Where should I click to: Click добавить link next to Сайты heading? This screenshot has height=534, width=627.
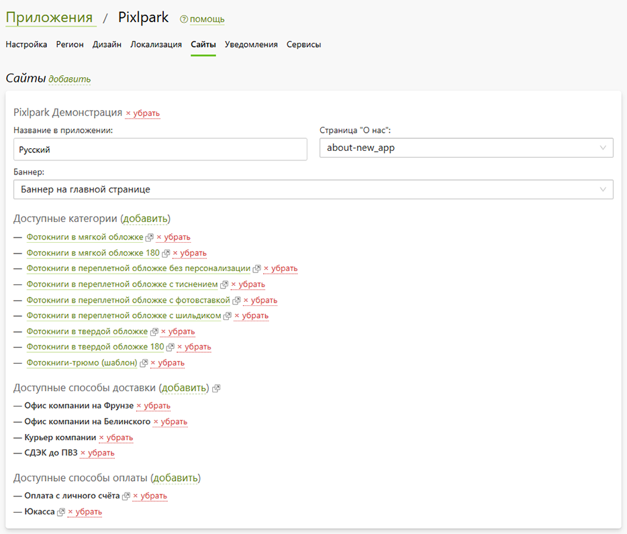point(70,79)
